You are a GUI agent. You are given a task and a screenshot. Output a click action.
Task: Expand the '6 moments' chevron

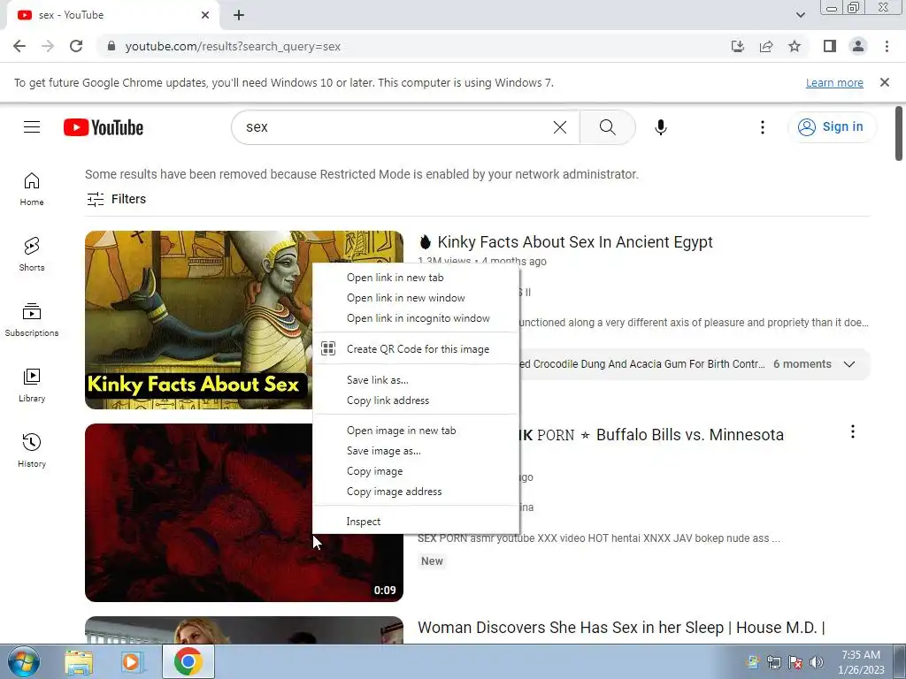(848, 364)
